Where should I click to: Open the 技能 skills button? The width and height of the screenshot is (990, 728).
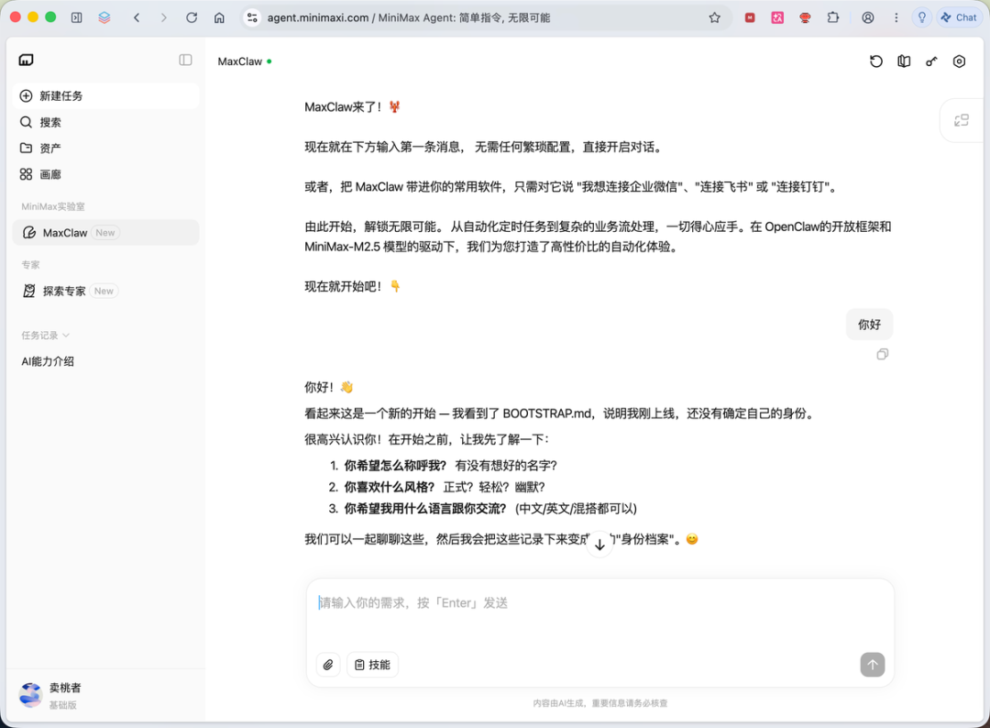coord(372,665)
